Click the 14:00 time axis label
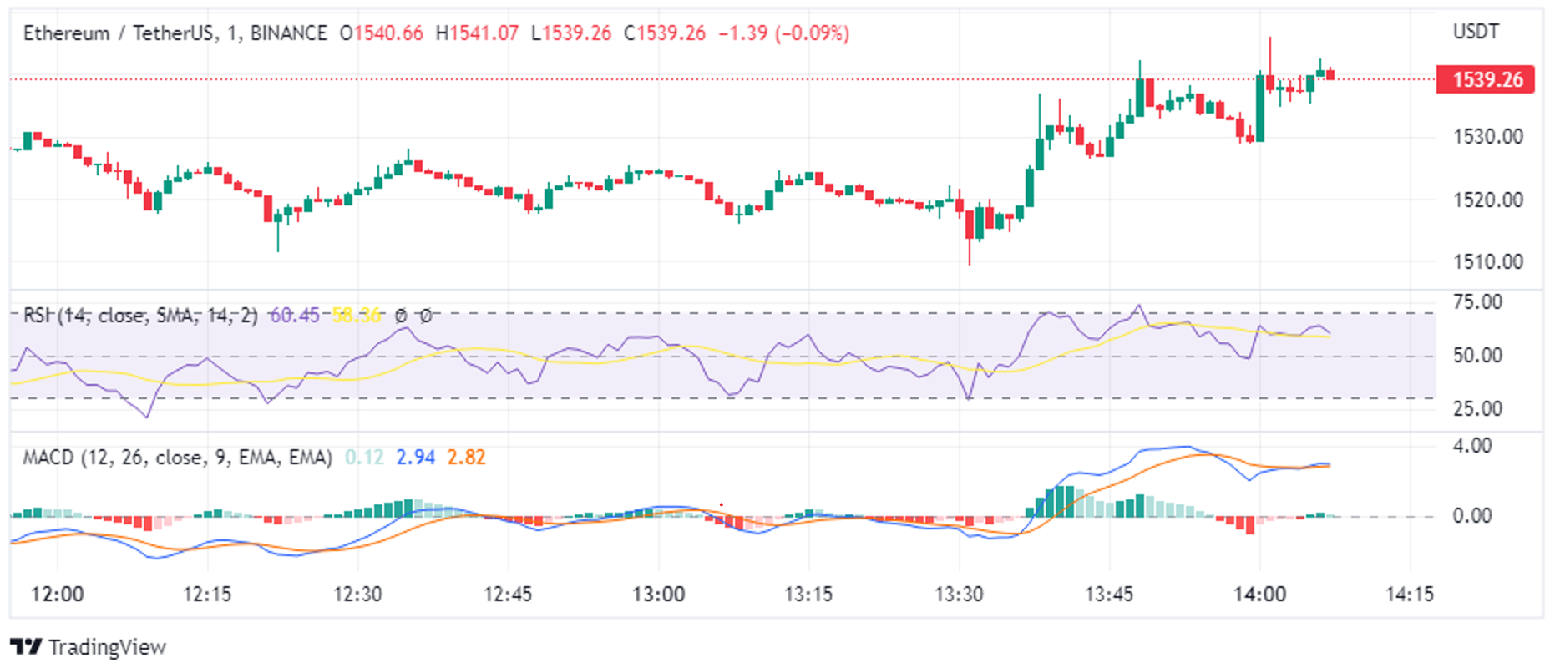This screenshot has width=1555, height=663. coord(1260,595)
